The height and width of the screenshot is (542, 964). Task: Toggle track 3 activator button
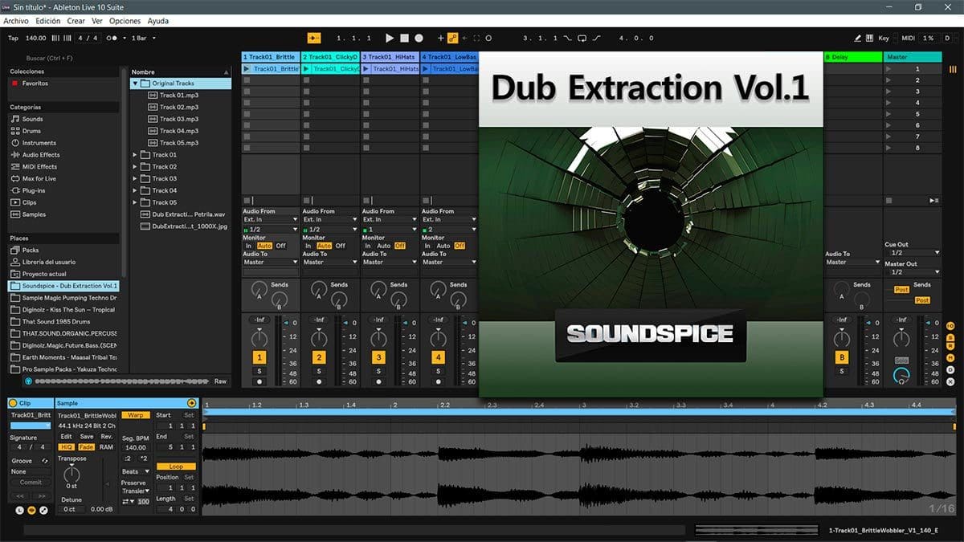pyautogui.click(x=378, y=357)
